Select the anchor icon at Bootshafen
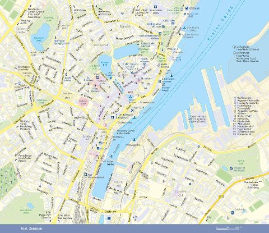The image size is (269, 233). tap(131, 97)
